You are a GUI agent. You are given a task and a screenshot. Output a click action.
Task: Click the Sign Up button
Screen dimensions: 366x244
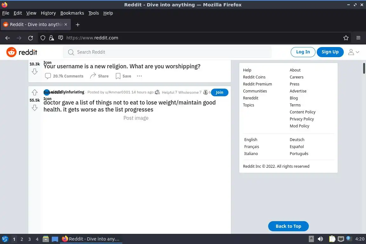pos(330,52)
